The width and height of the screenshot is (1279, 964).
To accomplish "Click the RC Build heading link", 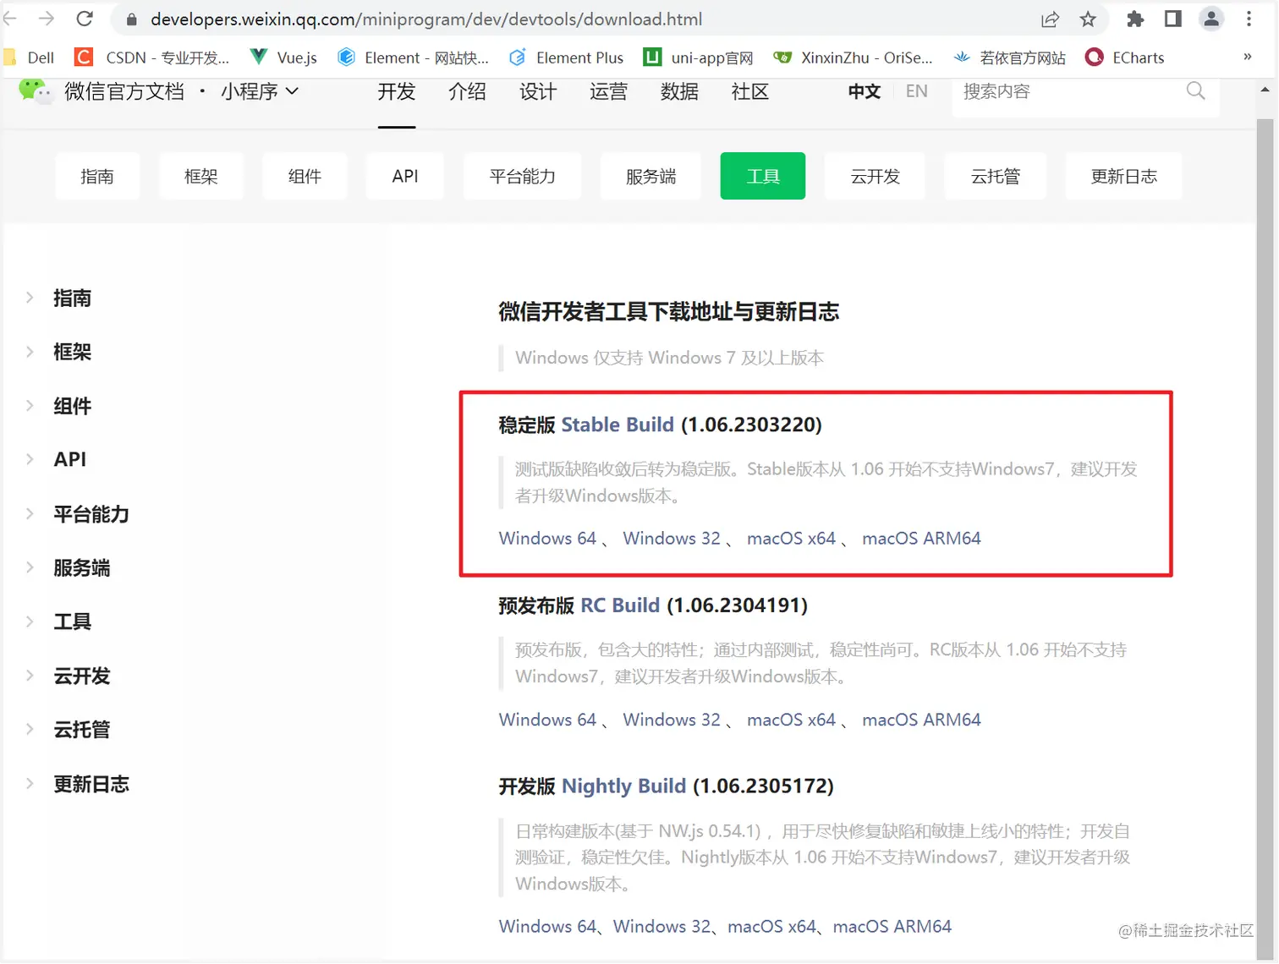I will pos(620,605).
